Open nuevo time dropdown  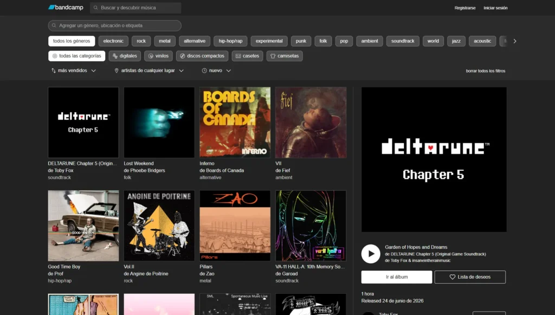216,70
